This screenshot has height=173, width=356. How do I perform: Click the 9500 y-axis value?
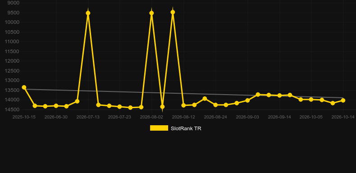14,13
